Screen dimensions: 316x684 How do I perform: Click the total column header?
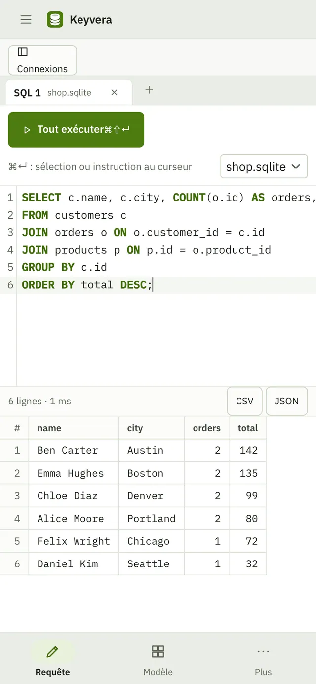point(248,428)
